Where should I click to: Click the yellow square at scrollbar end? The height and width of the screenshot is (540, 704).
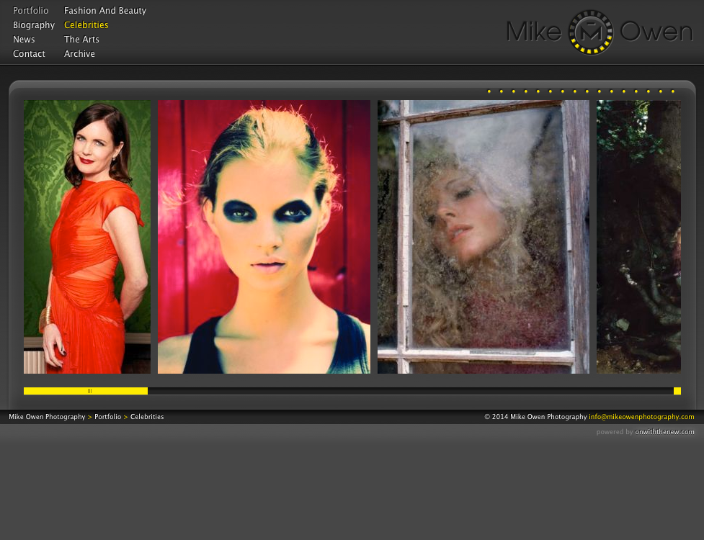[677, 391]
